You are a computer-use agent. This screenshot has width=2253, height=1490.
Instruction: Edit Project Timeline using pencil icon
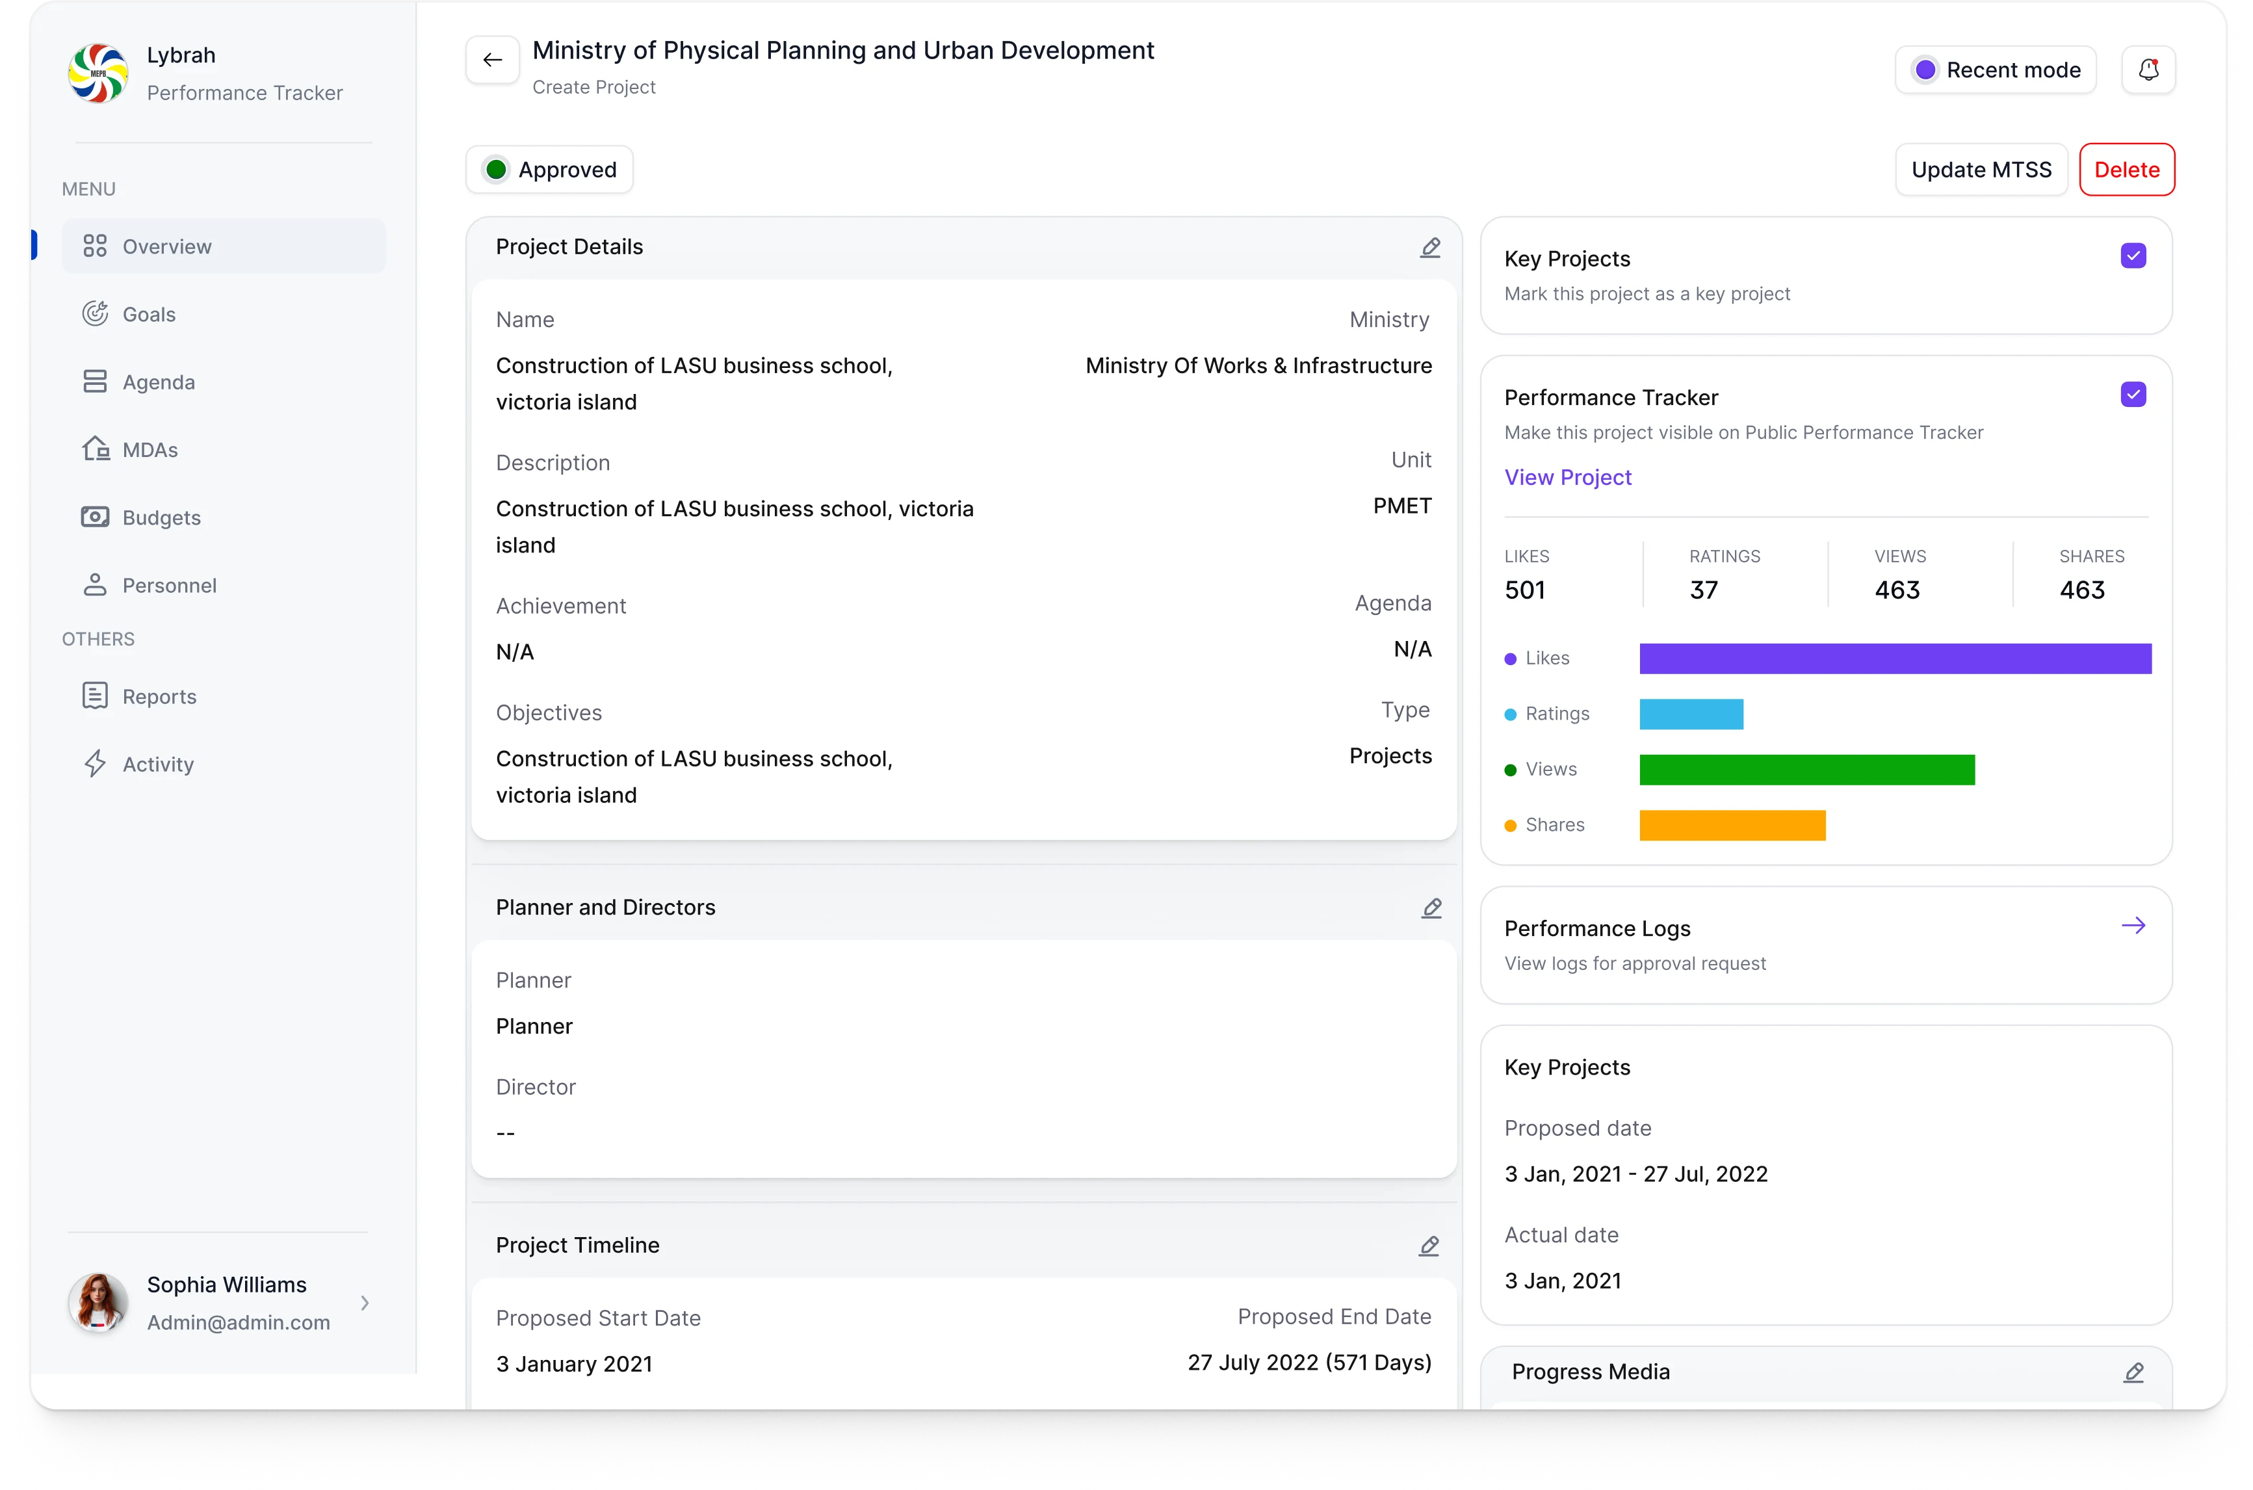(1429, 1246)
